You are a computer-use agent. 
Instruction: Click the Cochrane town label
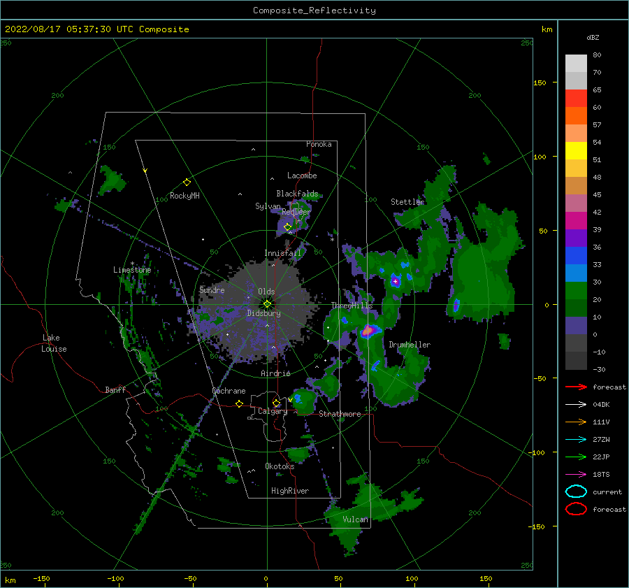(229, 391)
